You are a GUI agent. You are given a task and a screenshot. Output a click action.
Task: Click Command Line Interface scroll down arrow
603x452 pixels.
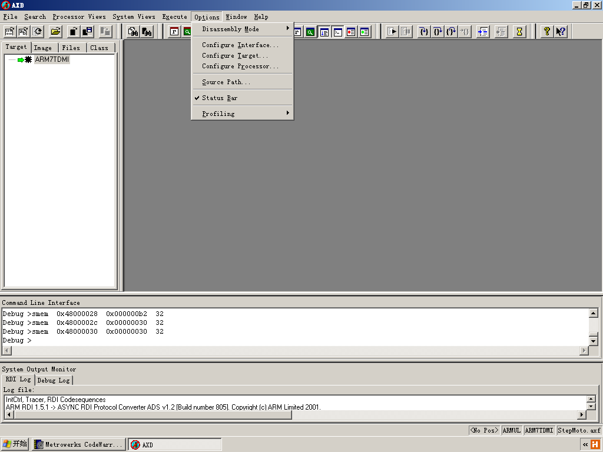click(x=594, y=341)
